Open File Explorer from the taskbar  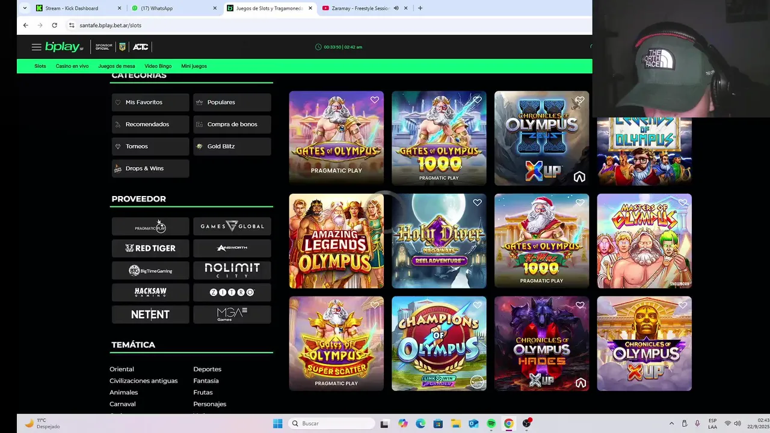(x=455, y=423)
